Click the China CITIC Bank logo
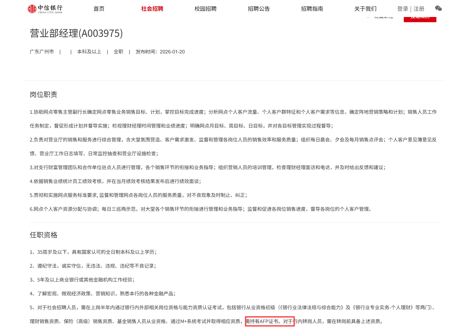The image size is (452, 329). coord(45,9)
